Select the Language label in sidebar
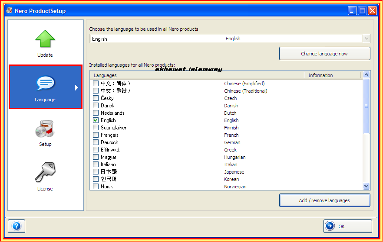Screen dimensions: 383x242 (45, 100)
